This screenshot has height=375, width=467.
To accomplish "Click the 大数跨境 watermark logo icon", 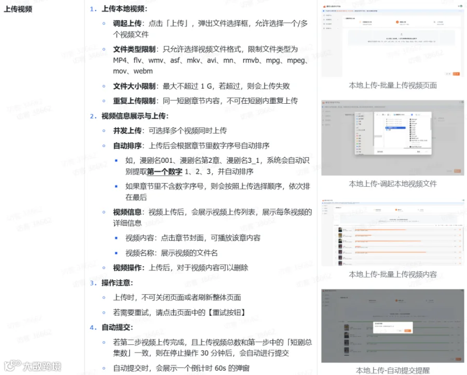I will click(x=12, y=366).
